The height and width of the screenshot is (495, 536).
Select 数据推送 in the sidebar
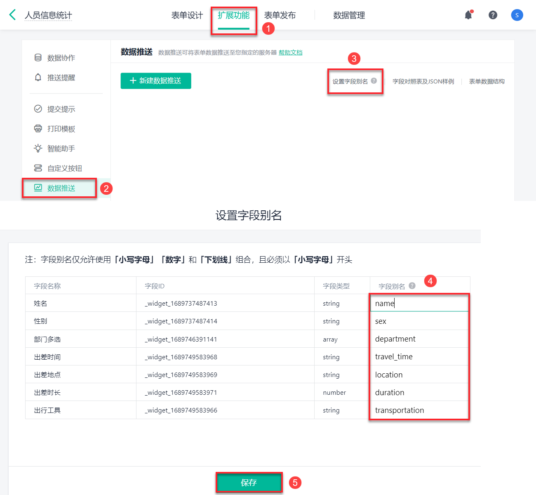pos(61,188)
